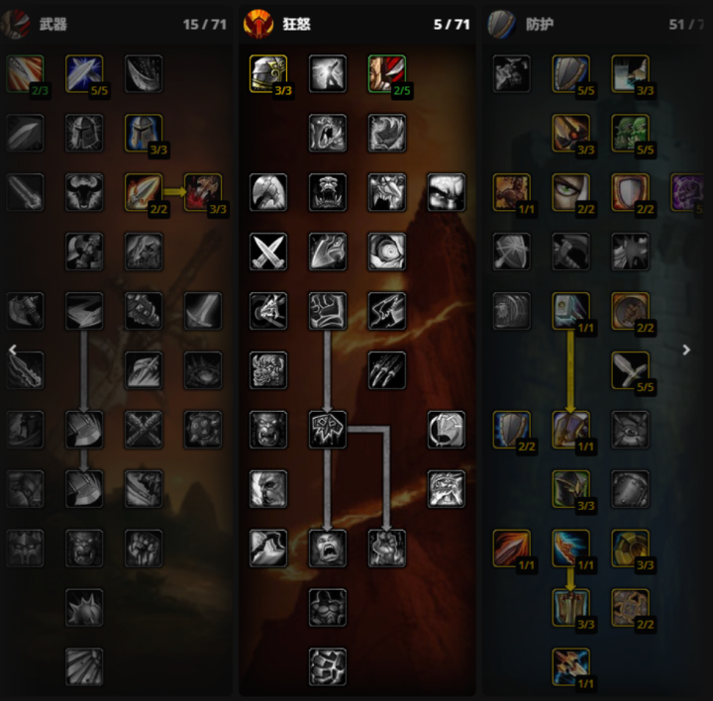This screenshot has height=701, width=713.
Task: Click the shield talent with 5/5 in Protection
Action: pos(571,73)
